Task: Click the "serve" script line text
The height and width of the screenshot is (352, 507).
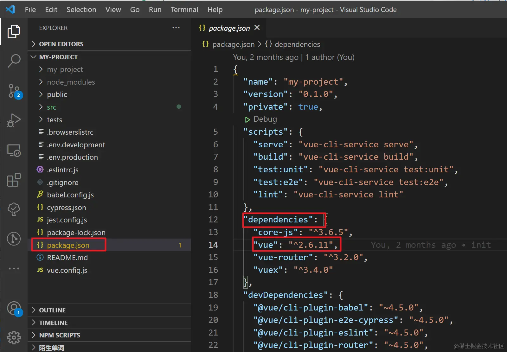Action: click(x=336, y=144)
